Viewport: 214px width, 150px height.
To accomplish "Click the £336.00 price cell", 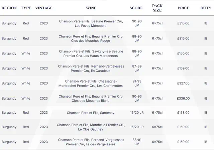I will (x=183, y=99).
